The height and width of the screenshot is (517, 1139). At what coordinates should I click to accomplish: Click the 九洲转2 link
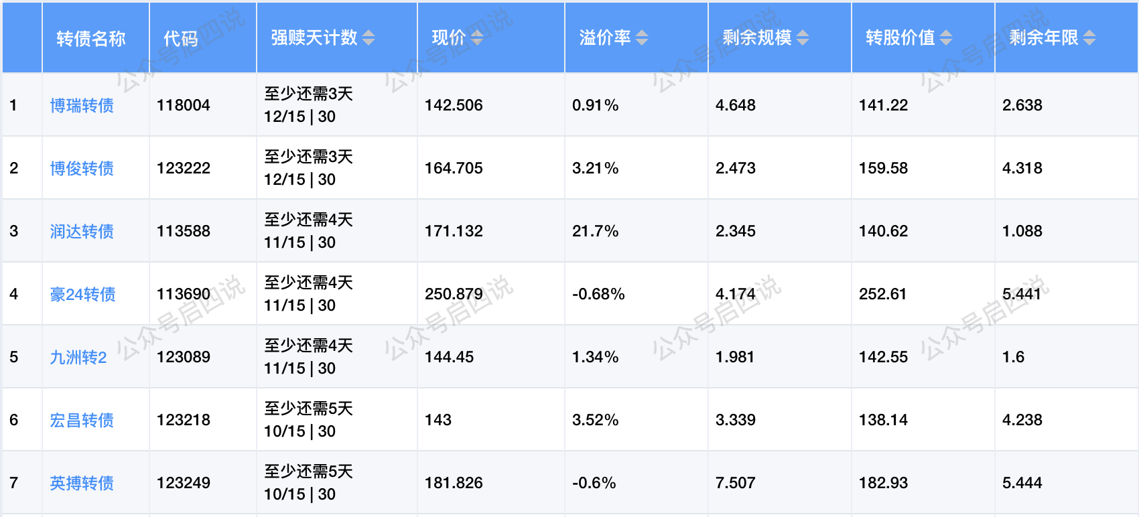(78, 357)
